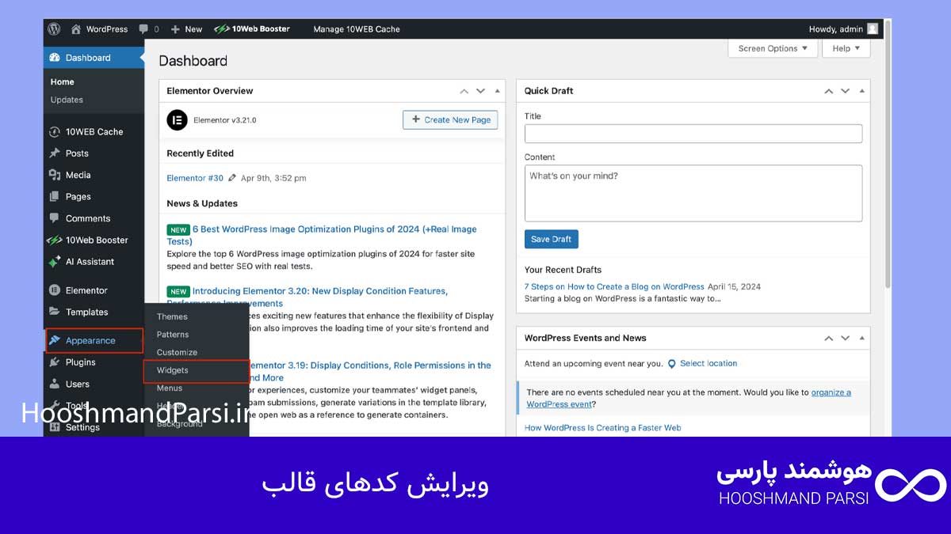Move WordPress Events and News panel up
951x534 pixels.
pyautogui.click(x=829, y=338)
